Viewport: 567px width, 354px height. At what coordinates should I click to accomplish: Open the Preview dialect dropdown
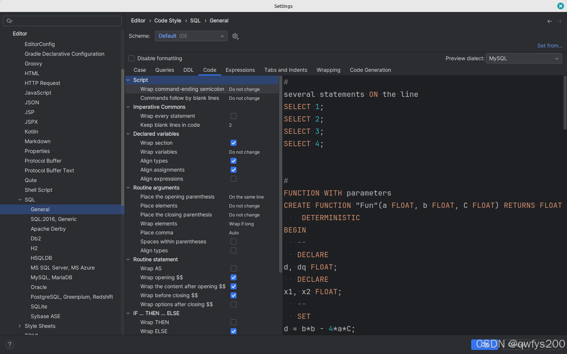click(524, 58)
